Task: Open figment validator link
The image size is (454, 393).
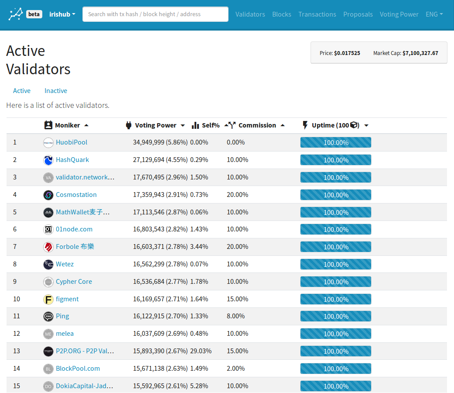Action: [67, 299]
